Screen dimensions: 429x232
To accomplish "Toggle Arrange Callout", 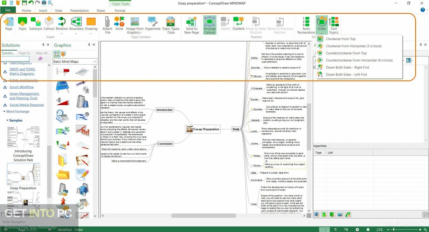I will 210,25.
